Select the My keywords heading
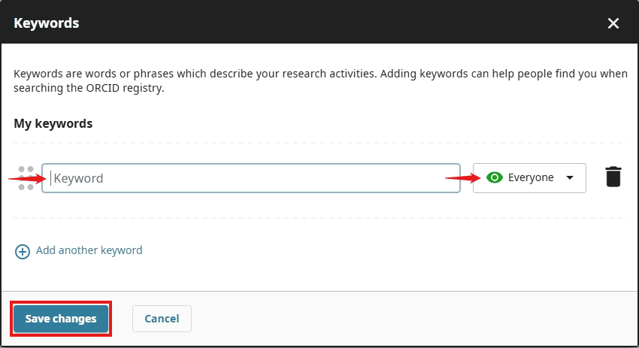This screenshot has width=639, height=348. [53, 123]
